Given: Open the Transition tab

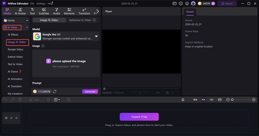Looking at the screenshot, I should [84, 11].
